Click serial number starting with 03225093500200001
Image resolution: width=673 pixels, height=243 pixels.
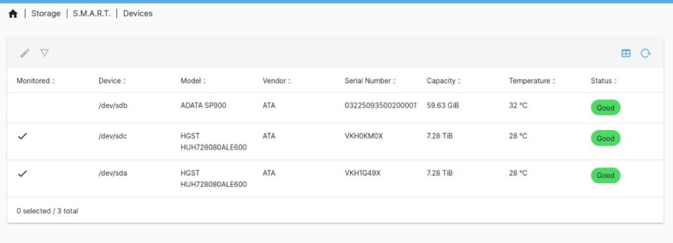tap(381, 105)
